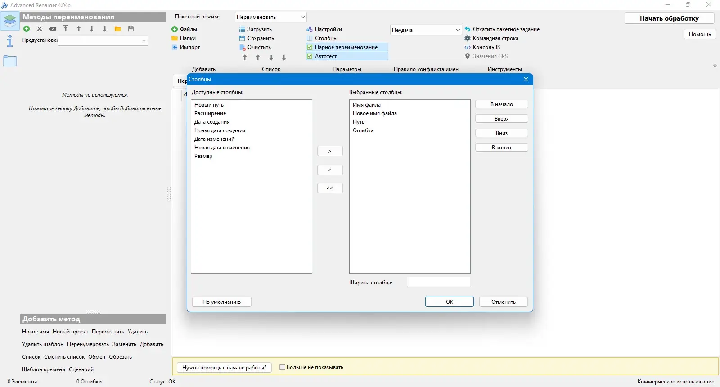Confirm dialog with OK button
720x387 pixels.
pos(450,302)
